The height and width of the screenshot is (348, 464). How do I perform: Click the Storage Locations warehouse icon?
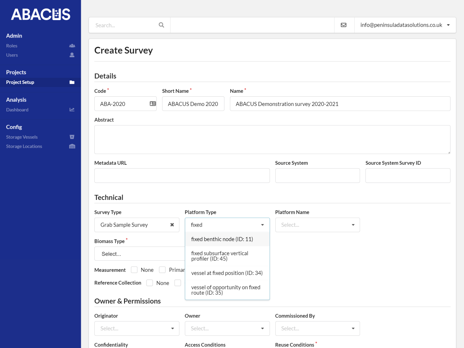(x=72, y=146)
